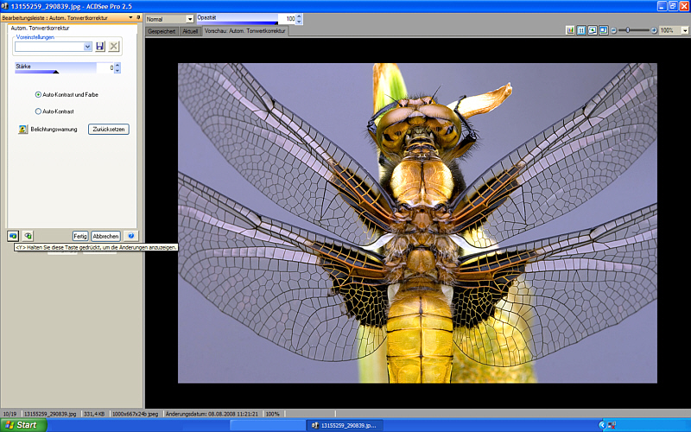Click the Belichtungswarnung exposure warning icon
Screen dimensions: 691x432
pyautogui.click(x=23, y=130)
